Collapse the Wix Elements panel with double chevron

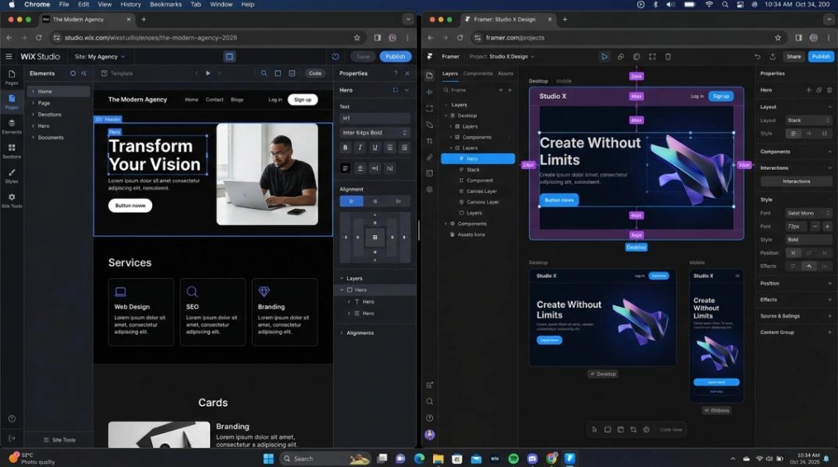(x=84, y=74)
